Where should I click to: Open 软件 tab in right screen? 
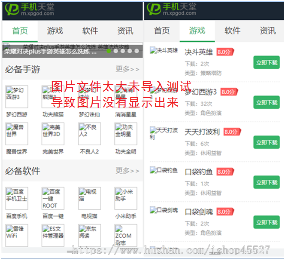coord(233,31)
